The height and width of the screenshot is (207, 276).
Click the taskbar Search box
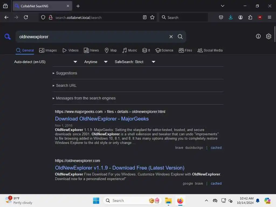click(x=132, y=201)
